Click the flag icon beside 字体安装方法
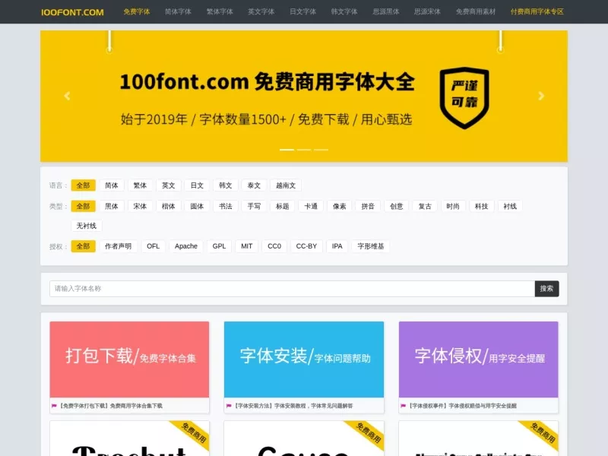The height and width of the screenshot is (456, 608). (x=229, y=406)
